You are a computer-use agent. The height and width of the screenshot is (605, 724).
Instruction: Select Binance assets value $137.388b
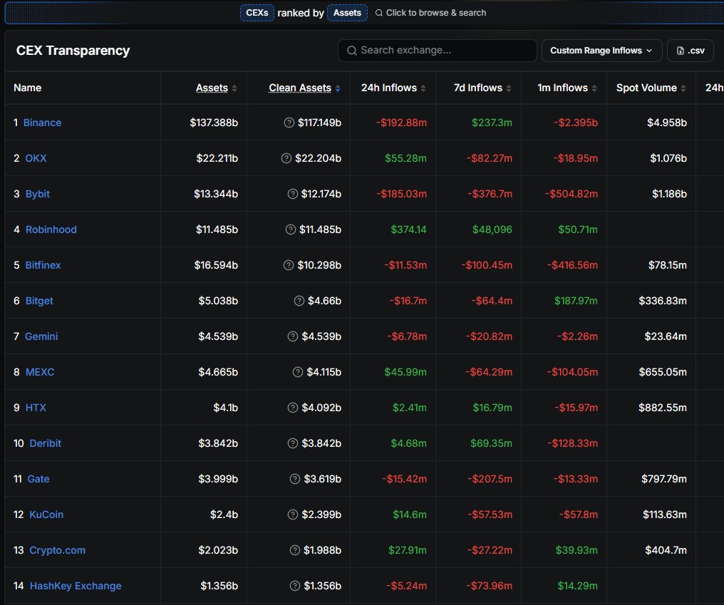[214, 123]
